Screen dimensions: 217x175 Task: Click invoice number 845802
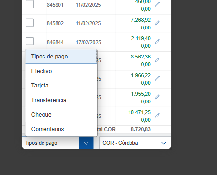click(55, 23)
